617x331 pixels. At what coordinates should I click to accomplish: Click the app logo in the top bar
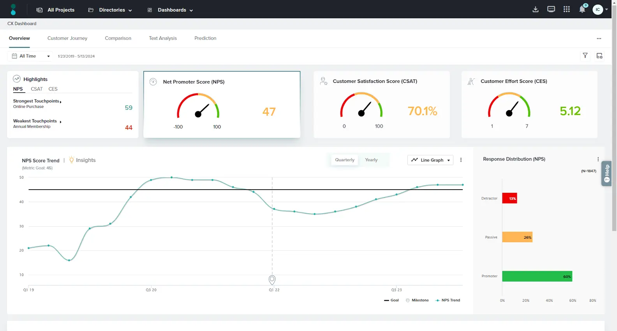13,9
